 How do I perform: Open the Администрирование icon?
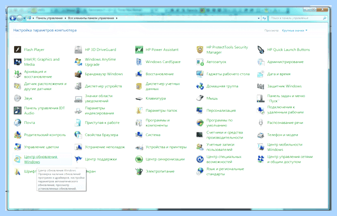tap(261, 62)
